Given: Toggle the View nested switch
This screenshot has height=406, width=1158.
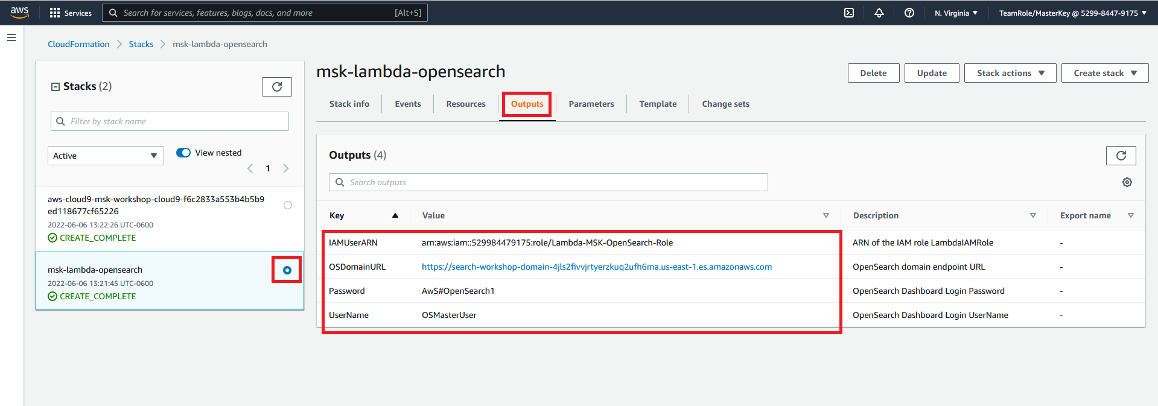Looking at the screenshot, I should click(183, 153).
